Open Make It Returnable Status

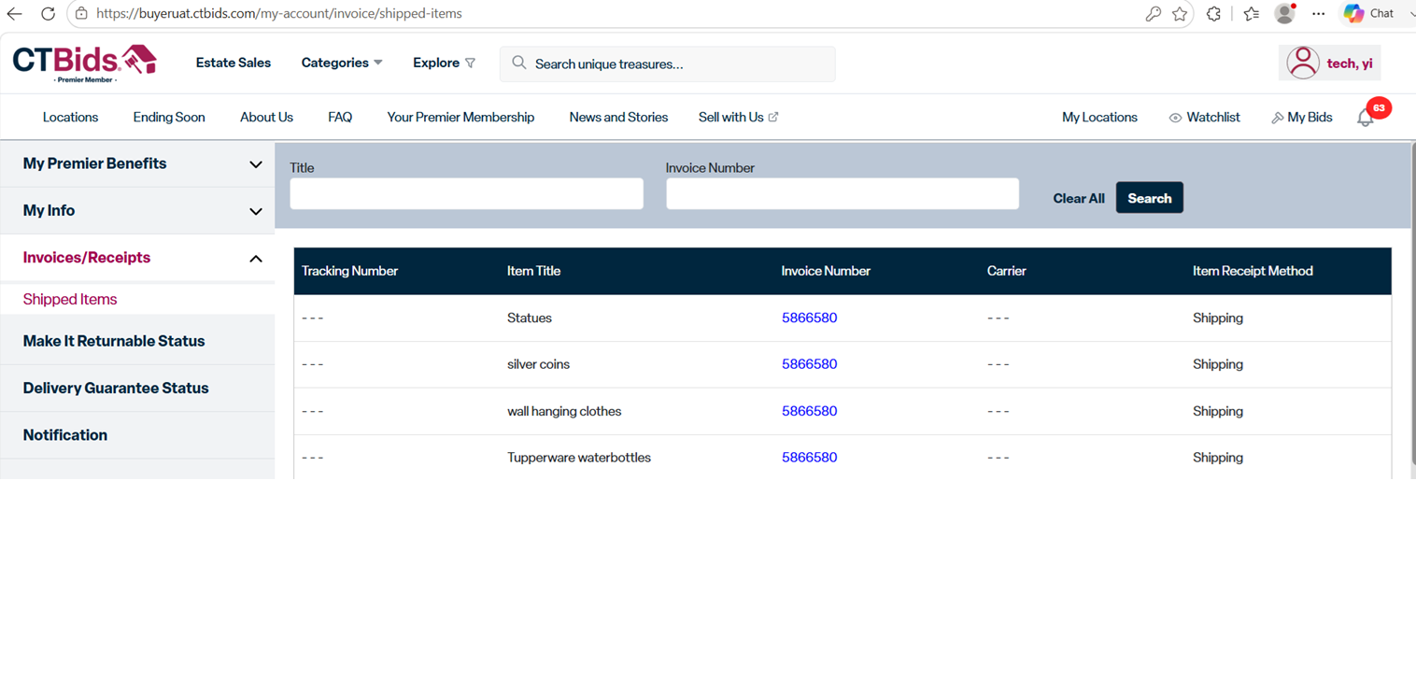(x=114, y=341)
